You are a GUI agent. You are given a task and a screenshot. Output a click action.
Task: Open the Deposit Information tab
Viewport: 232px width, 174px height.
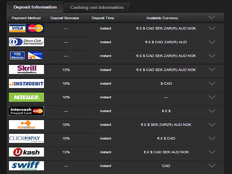(x=35, y=7)
